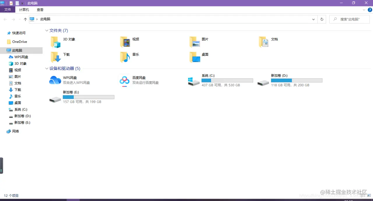Click the 12 个项目 status text

pos(11,196)
